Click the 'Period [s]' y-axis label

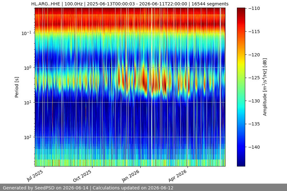point(17,87)
